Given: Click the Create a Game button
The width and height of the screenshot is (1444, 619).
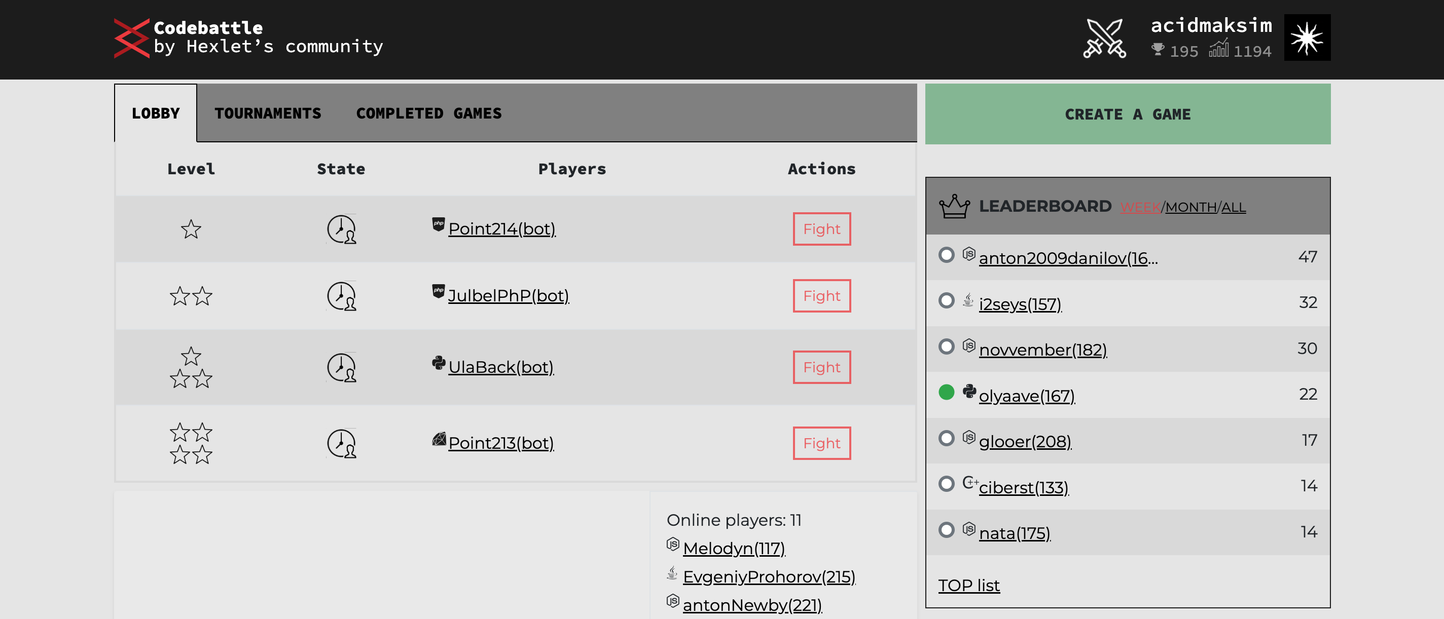Looking at the screenshot, I should (1127, 114).
